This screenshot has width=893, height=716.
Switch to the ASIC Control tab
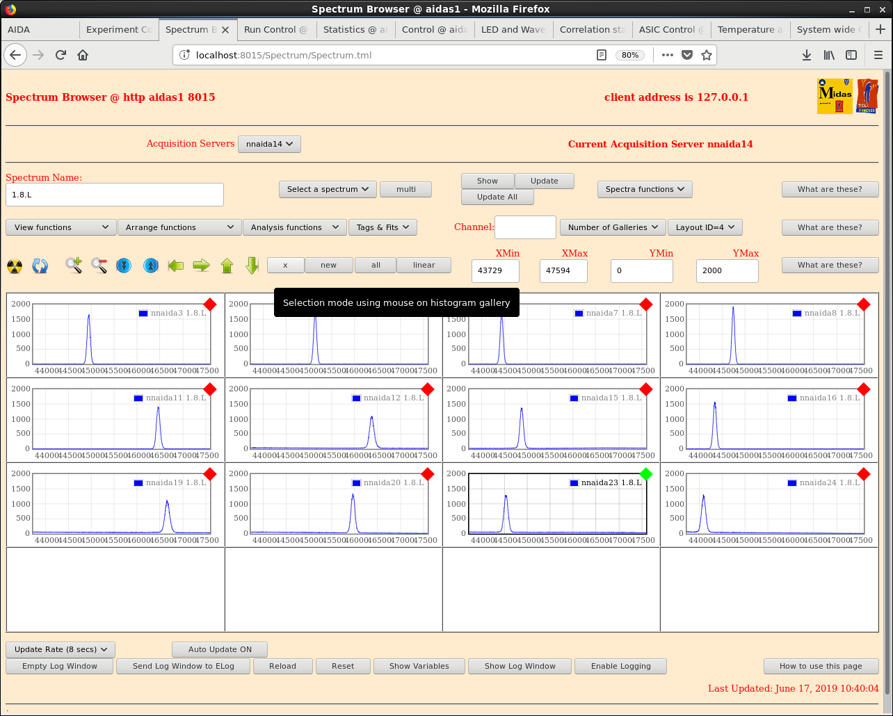tap(671, 29)
